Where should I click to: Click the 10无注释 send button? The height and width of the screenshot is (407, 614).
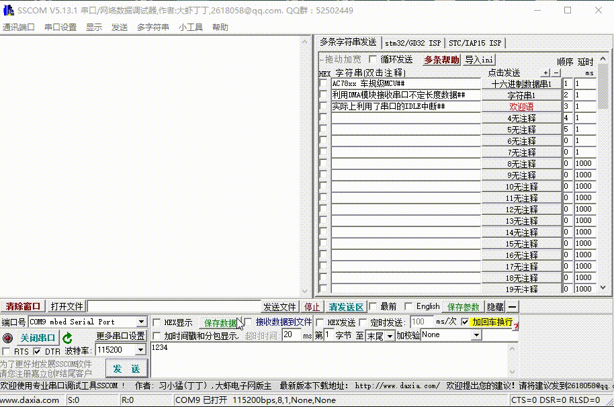click(521, 186)
